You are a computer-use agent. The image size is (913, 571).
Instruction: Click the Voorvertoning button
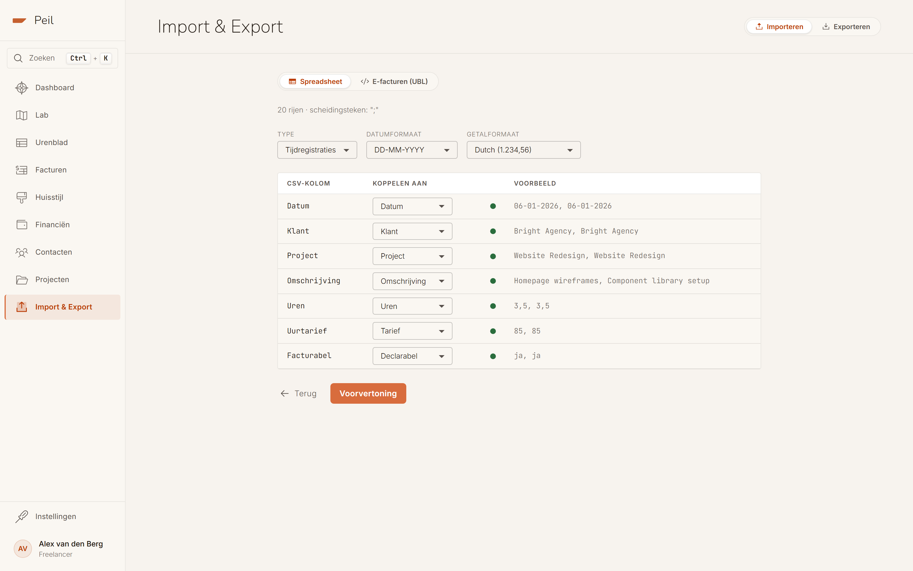coord(368,393)
